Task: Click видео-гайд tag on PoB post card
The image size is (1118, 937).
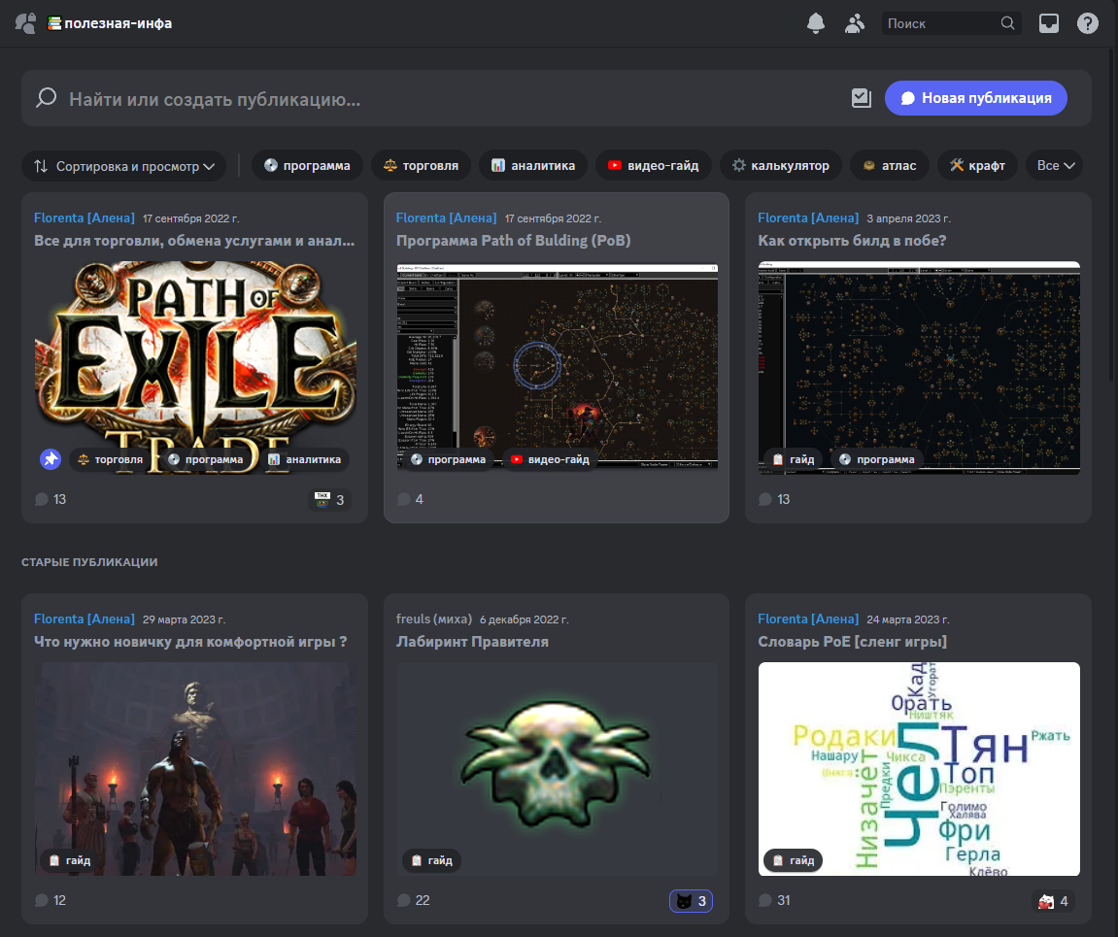Action: pos(550,459)
